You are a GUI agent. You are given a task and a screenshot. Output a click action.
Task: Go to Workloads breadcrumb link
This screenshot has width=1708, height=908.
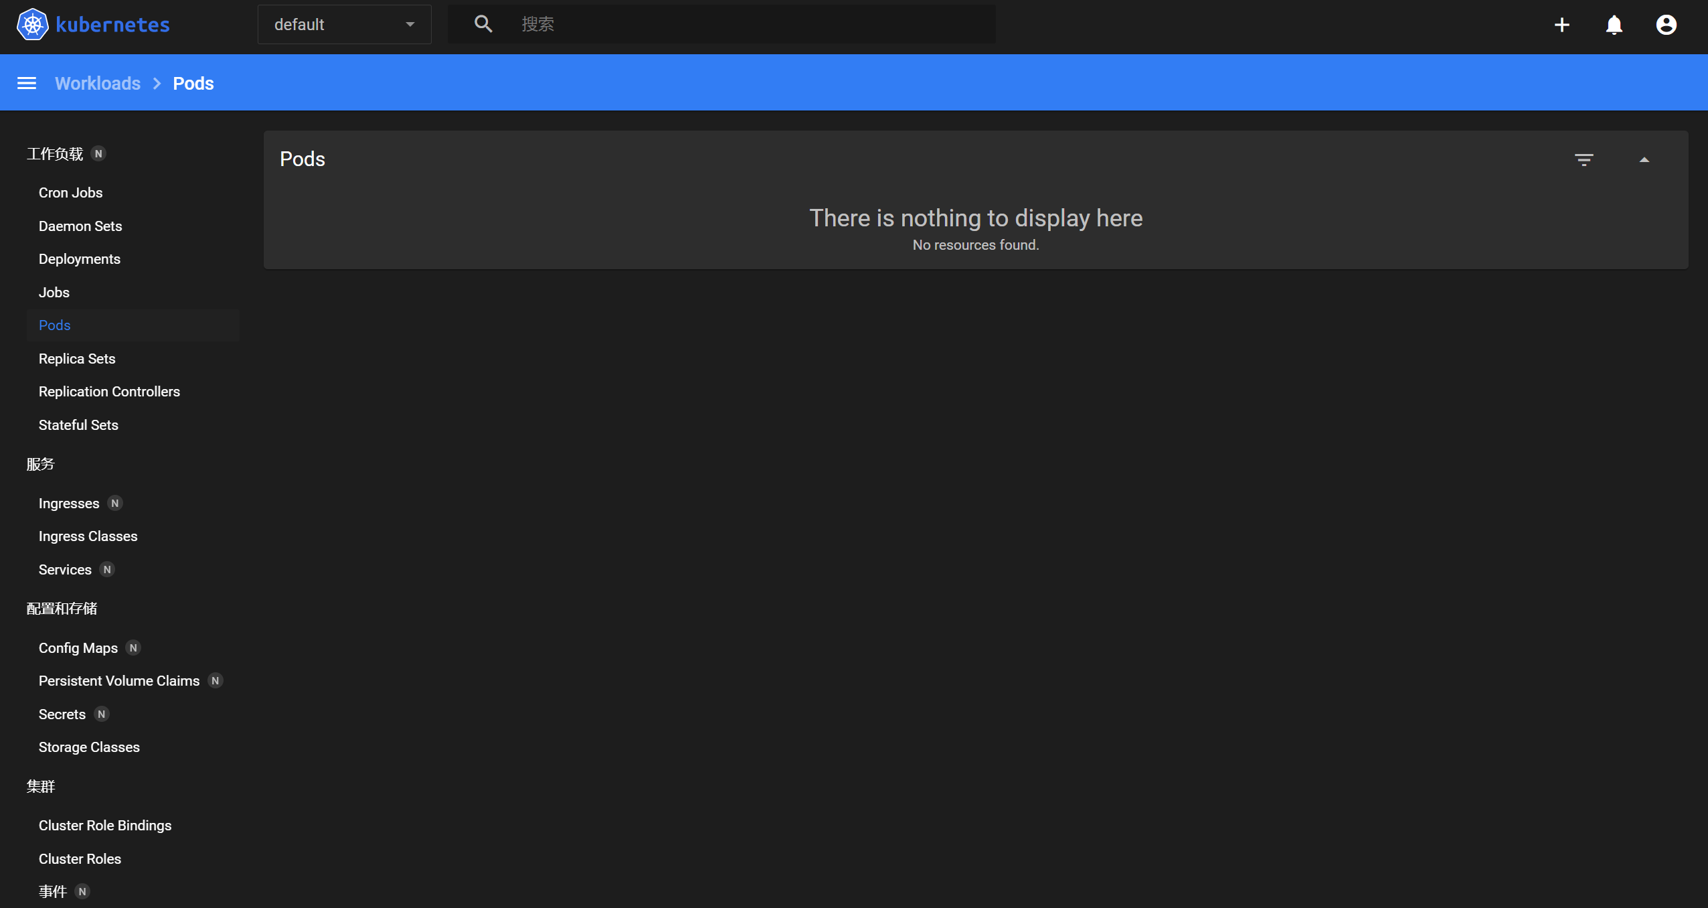98,83
